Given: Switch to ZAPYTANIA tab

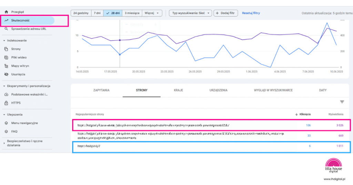Looking at the screenshot, I should tap(101, 90).
